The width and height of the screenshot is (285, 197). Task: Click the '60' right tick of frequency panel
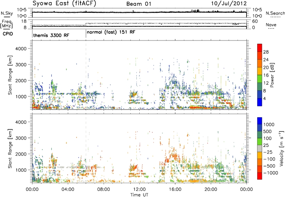point(255,21)
